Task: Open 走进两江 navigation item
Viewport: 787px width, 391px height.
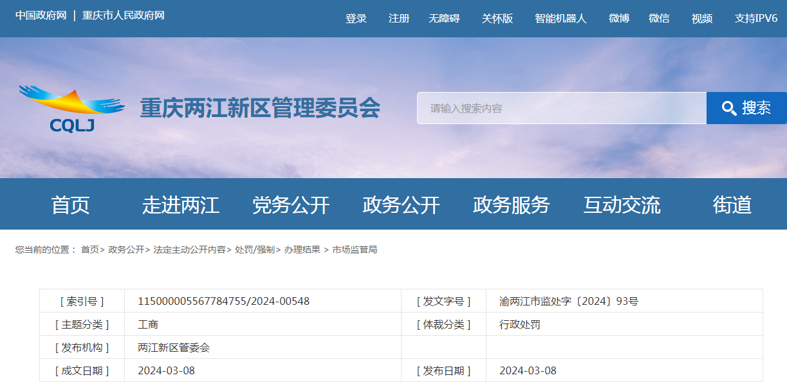Action: pos(181,205)
